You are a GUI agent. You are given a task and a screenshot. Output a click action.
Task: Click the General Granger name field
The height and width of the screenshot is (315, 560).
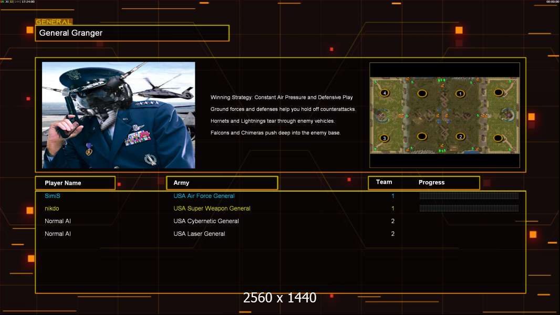pyautogui.click(x=132, y=33)
